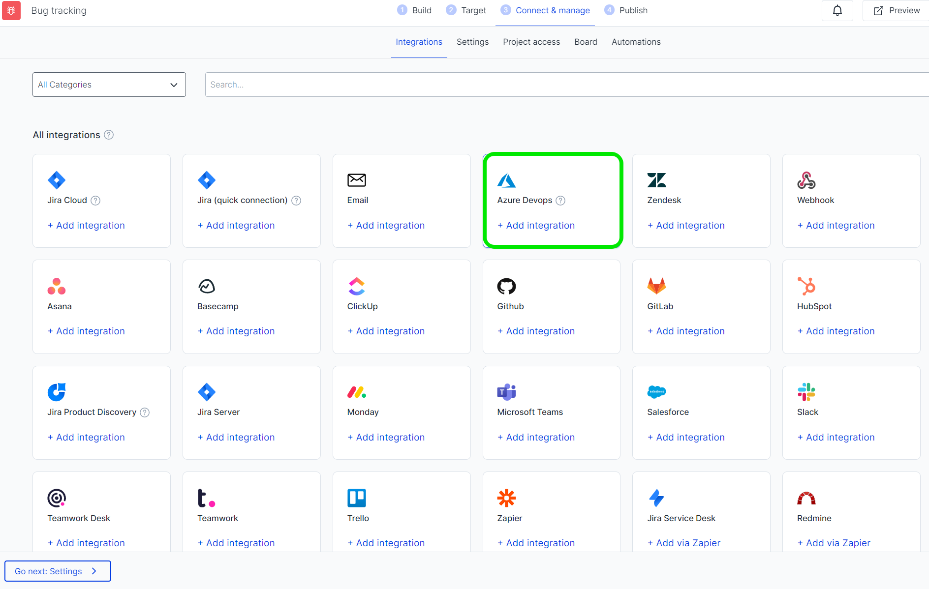
Task: Click the Webhook logo icon
Action: [x=806, y=180]
